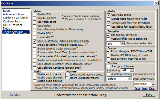Screen dimensions: 160x99
Task: Expand the Anti-Aliasing dropdown
Action: pos(132,70)
